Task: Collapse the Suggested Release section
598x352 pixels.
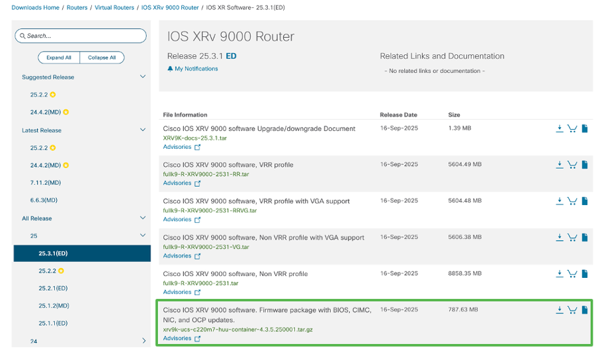Action: [143, 77]
